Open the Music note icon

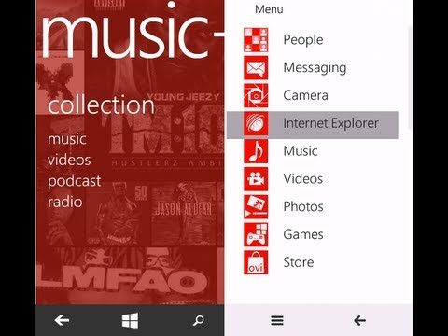[256, 151]
